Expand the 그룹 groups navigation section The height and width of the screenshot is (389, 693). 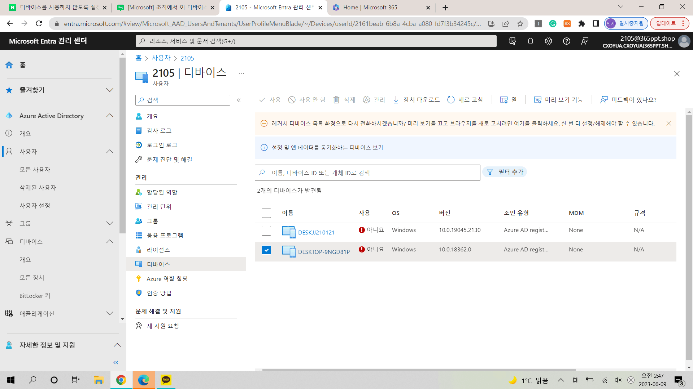[110, 223]
